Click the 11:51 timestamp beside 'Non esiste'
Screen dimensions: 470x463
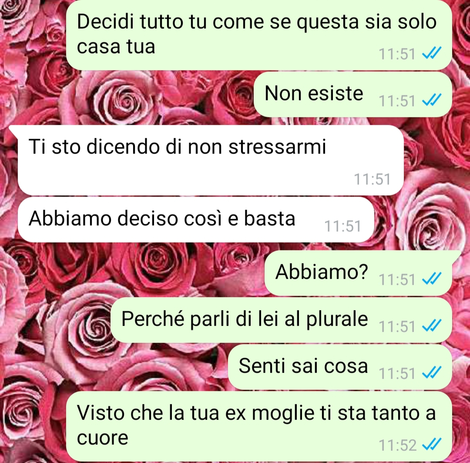tap(397, 100)
